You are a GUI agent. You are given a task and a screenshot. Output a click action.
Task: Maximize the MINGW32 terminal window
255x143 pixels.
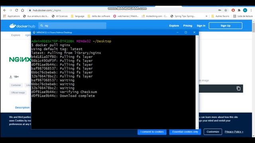tap(186, 33)
